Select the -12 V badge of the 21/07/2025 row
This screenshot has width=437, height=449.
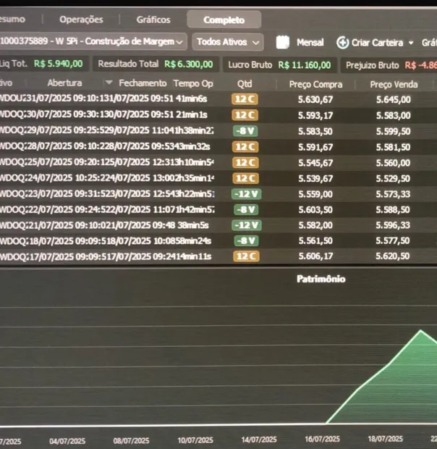[246, 225]
